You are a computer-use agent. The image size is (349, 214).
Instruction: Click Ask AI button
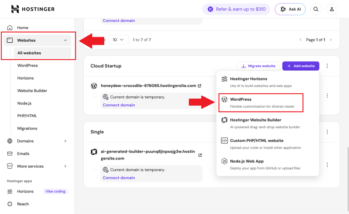point(290,9)
